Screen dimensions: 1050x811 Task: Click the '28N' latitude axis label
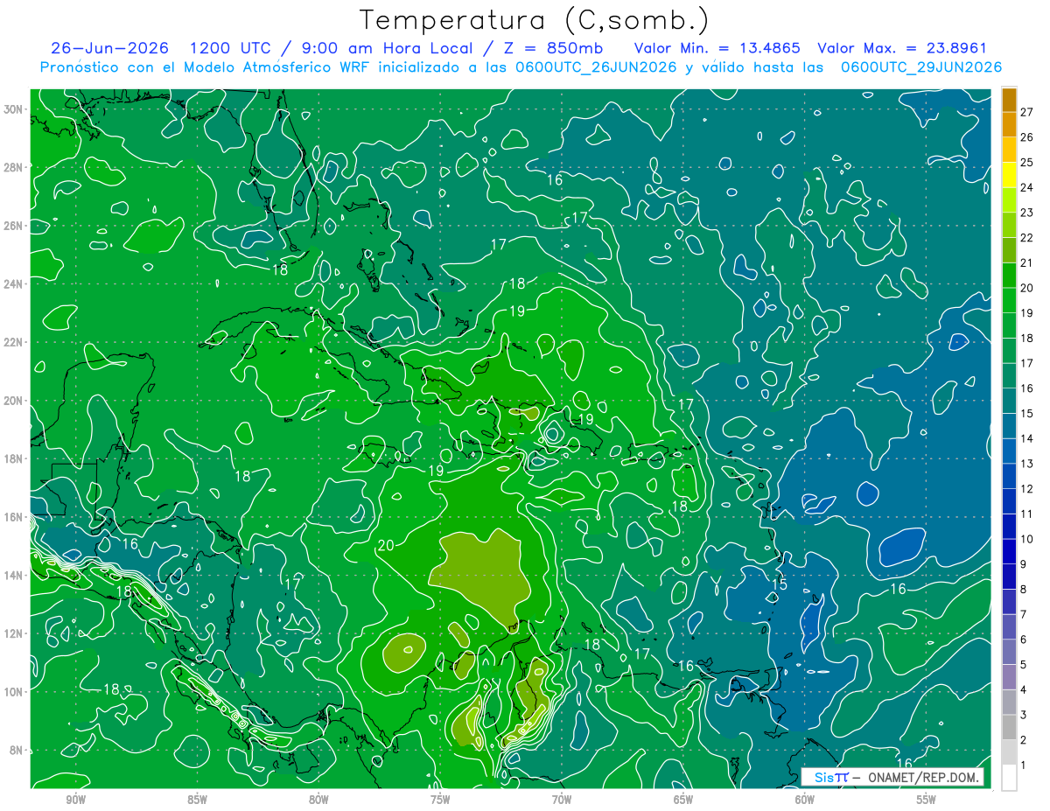pyautogui.click(x=14, y=167)
